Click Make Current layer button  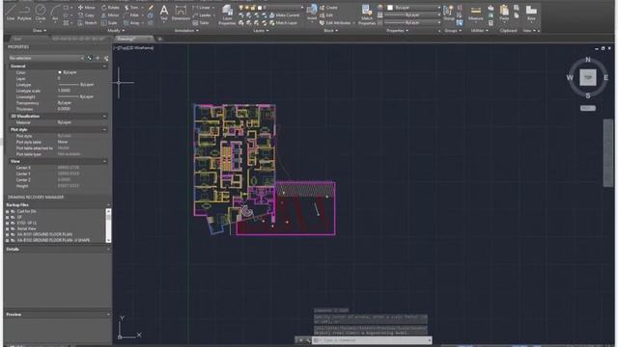284,15
